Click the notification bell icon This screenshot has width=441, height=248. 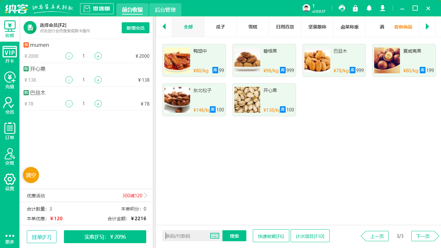coord(369,8)
